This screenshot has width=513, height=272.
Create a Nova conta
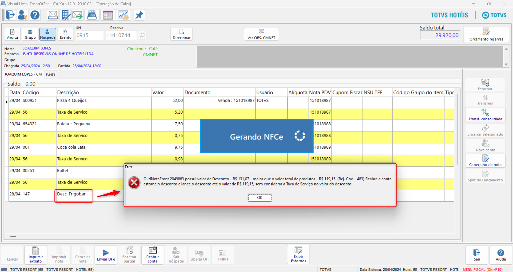485,146
